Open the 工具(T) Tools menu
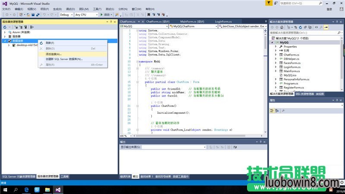This screenshot has width=345, height=194. coord(97,9)
